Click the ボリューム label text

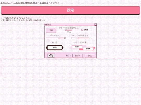(x=55, y=36)
